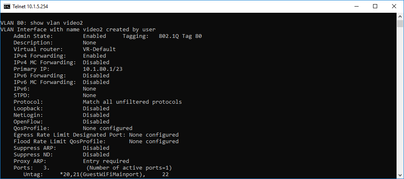This screenshot has height=179, width=404.
Task: Click the Proxy ARP 'Entry required' value
Action: pyautogui.click(x=106, y=161)
